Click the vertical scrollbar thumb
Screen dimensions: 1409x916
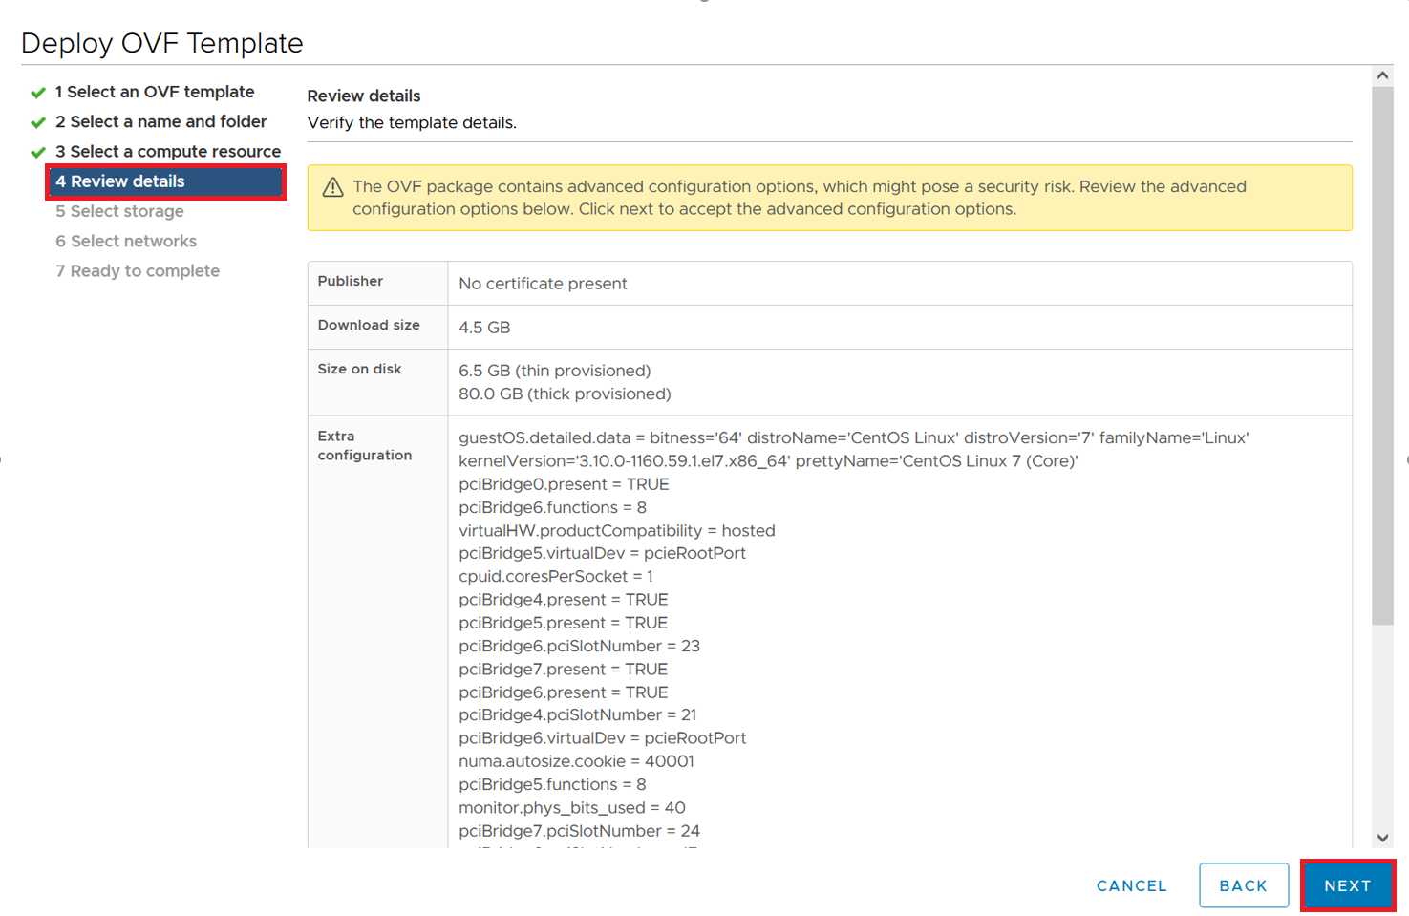tap(1382, 353)
